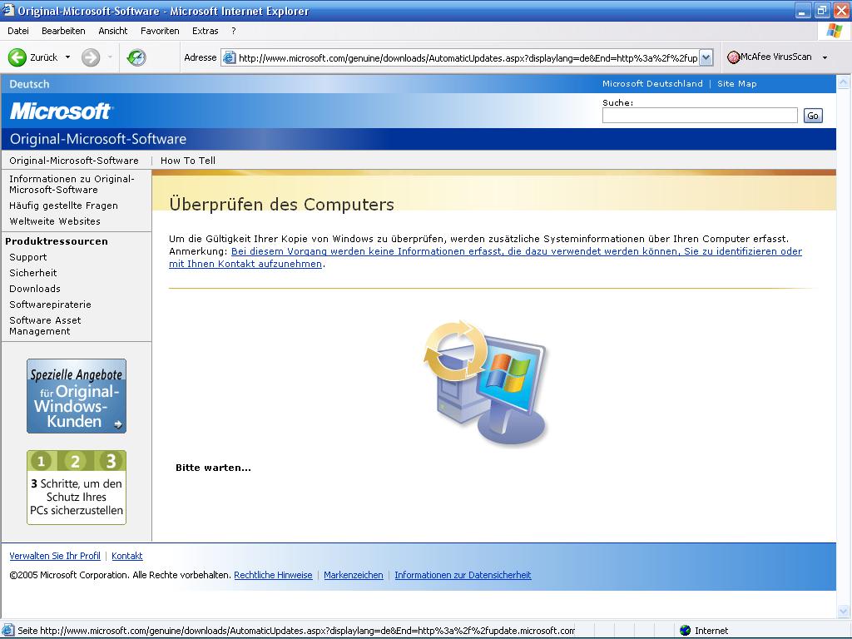The height and width of the screenshot is (639, 852).
Task: Click the Bitte warten... text
Action: coord(213,468)
